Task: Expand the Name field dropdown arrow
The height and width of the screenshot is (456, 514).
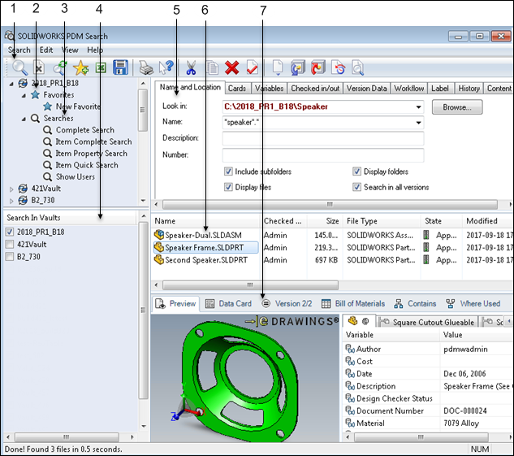Action: (x=418, y=123)
